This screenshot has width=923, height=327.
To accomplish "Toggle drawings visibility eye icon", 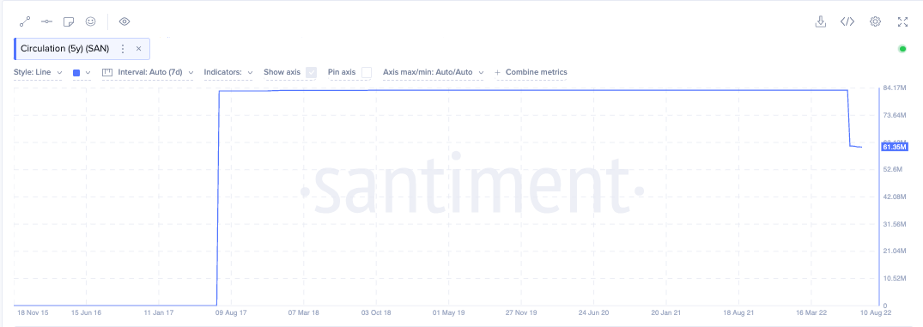I will [124, 21].
